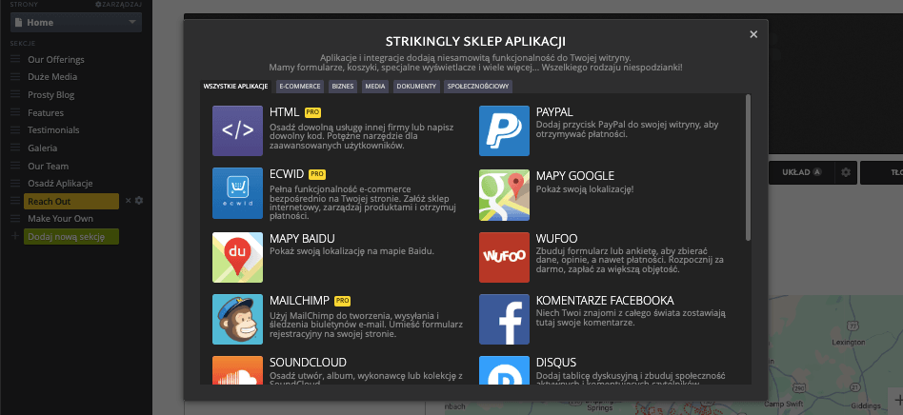This screenshot has height=415, width=903.
Task: Open the Features section
Action: point(46,113)
